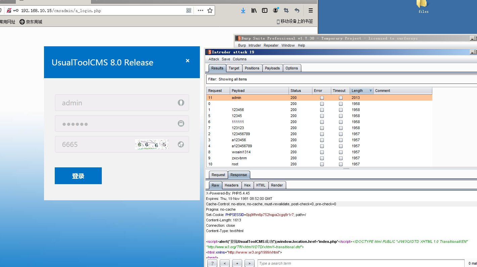Sort results by Payload column header
This screenshot has height=267, width=477.
pyautogui.click(x=259, y=91)
